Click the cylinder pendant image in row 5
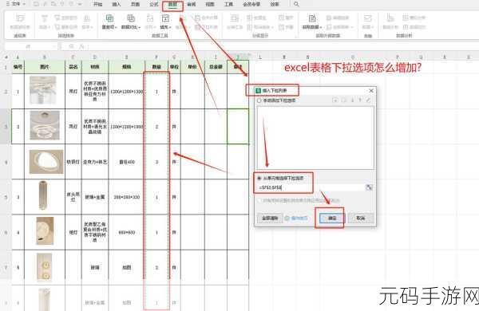Image resolution: width=479 pixels, height=311 pixels. [43, 195]
